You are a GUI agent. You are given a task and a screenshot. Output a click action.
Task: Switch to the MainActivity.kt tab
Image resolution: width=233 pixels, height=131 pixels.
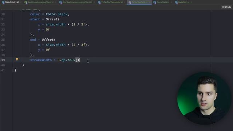(12, 2)
